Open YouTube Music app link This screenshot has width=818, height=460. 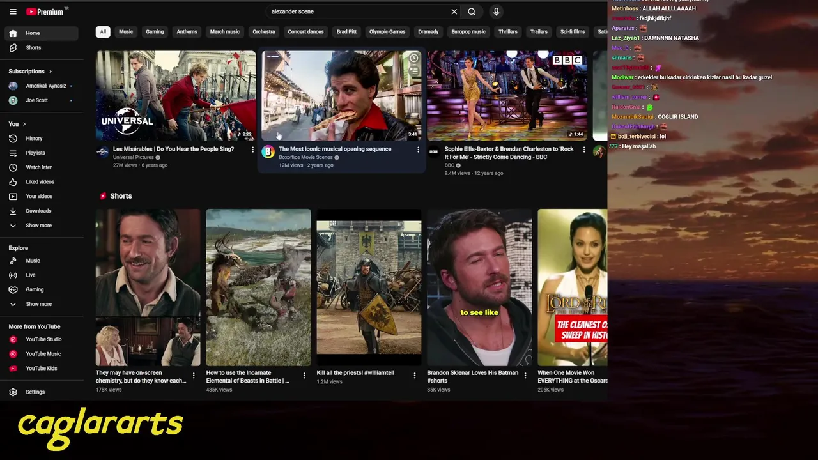42,354
